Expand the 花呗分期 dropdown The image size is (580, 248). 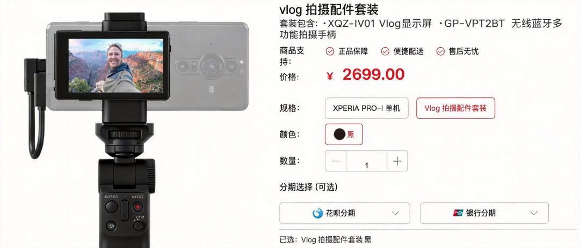(344, 213)
